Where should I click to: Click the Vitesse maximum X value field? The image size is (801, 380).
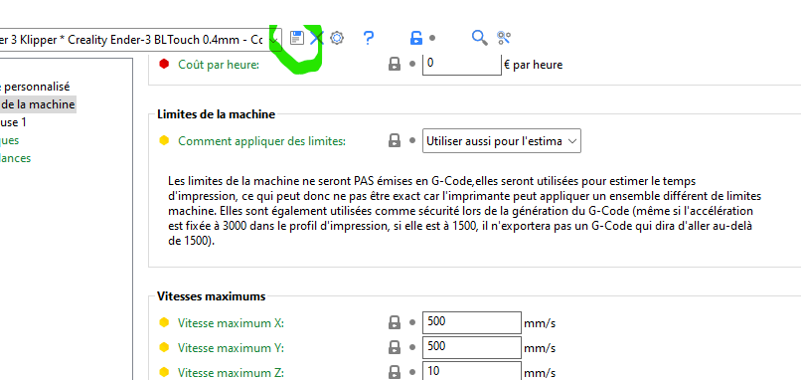coord(471,322)
